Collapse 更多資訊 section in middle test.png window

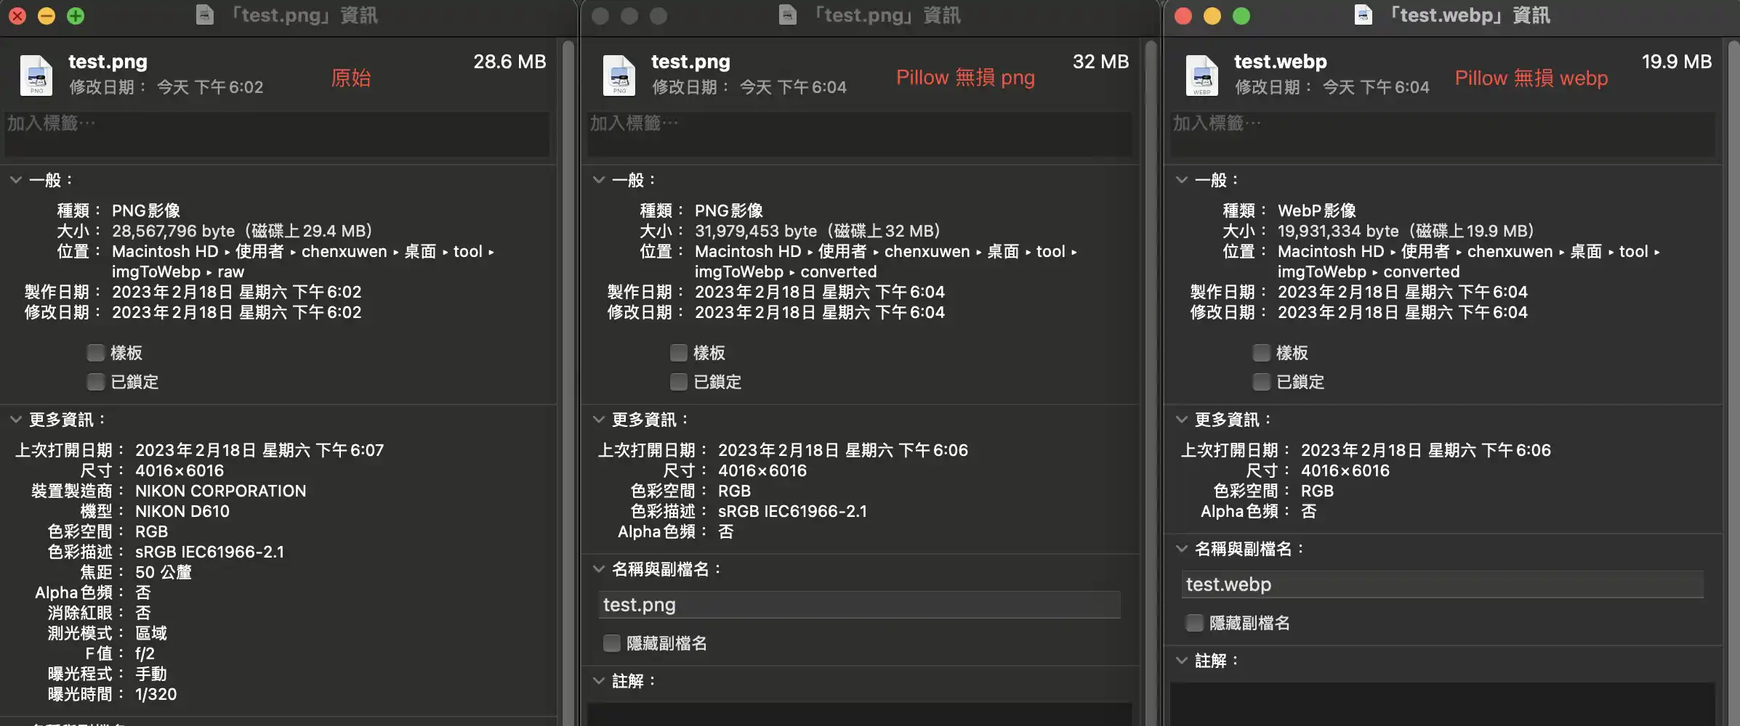pyautogui.click(x=599, y=420)
